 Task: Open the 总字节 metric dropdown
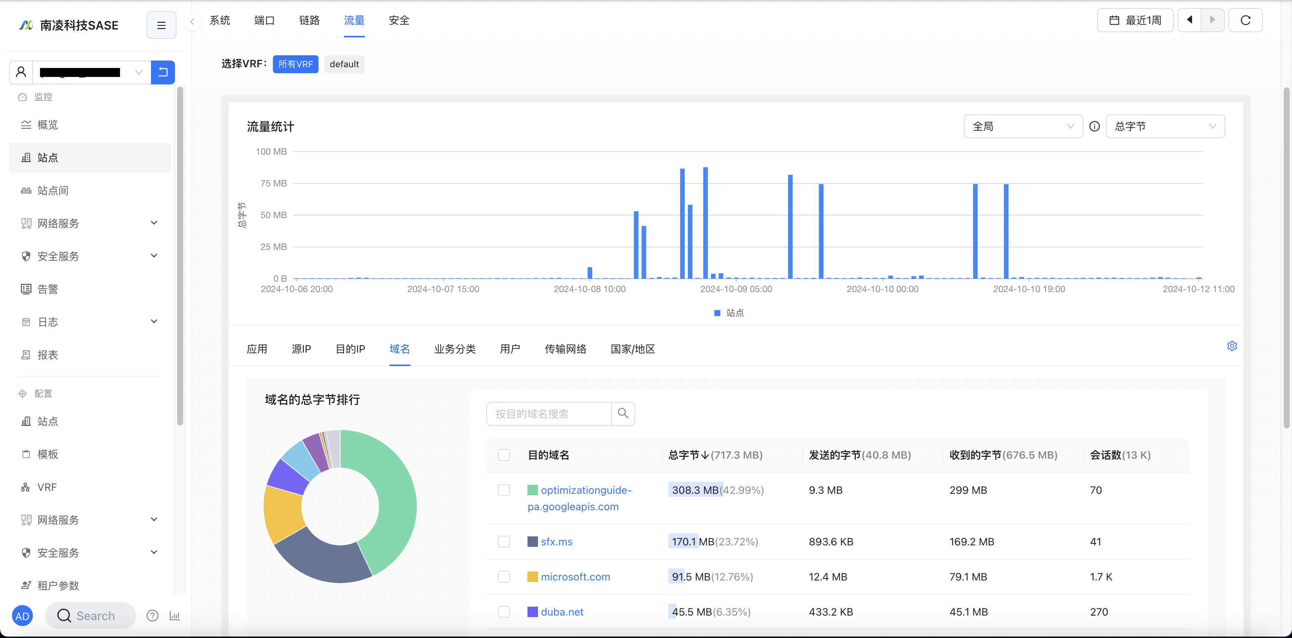pyautogui.click(x=1165, y=126)
